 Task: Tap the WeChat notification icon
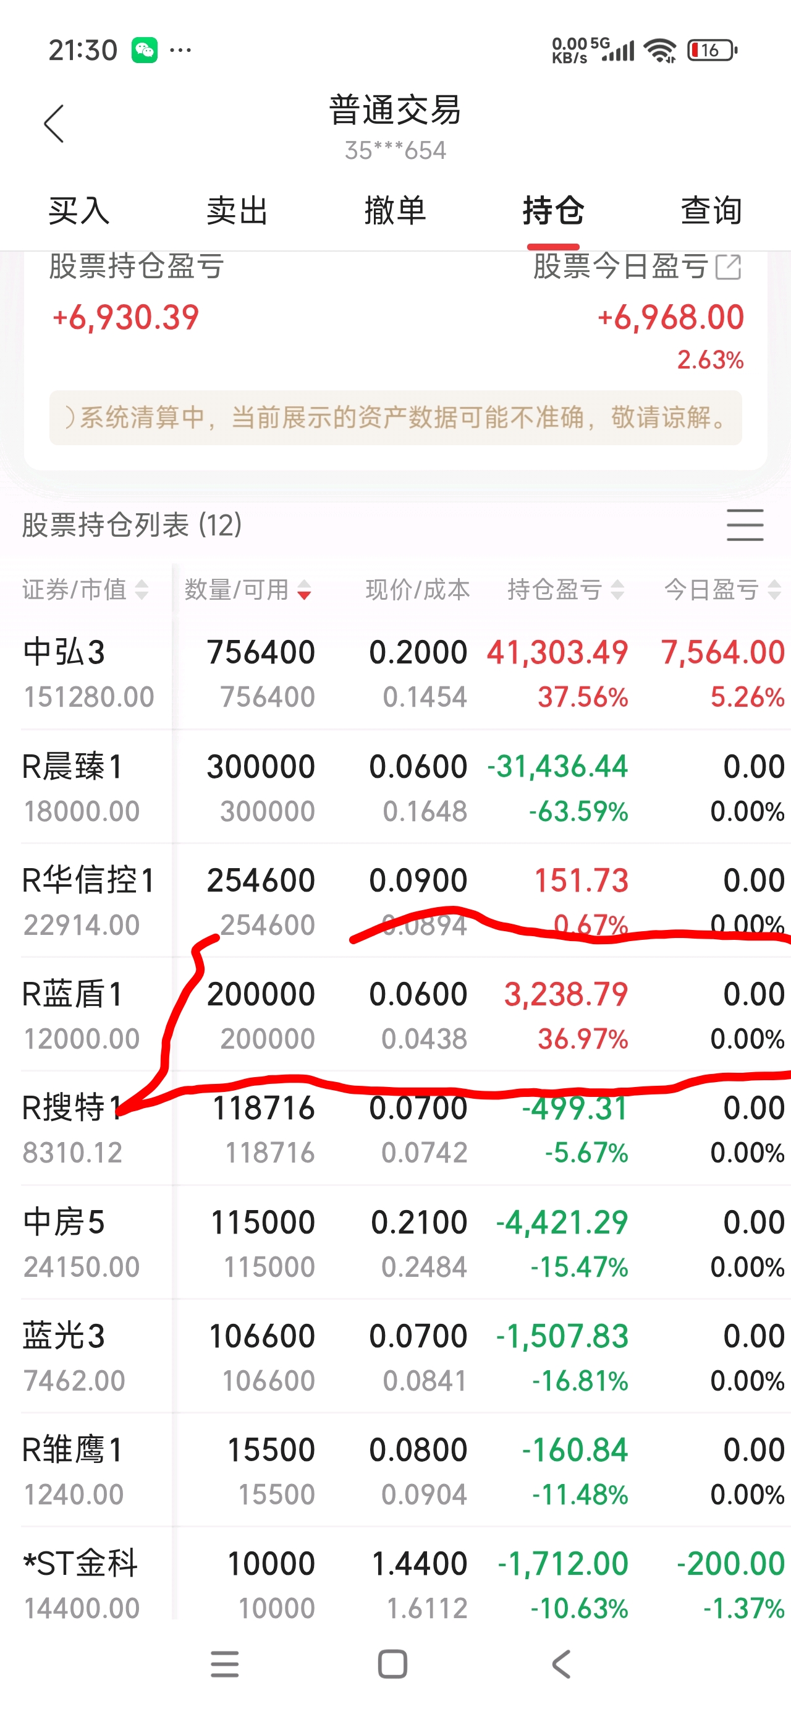[x=145, y=50]
